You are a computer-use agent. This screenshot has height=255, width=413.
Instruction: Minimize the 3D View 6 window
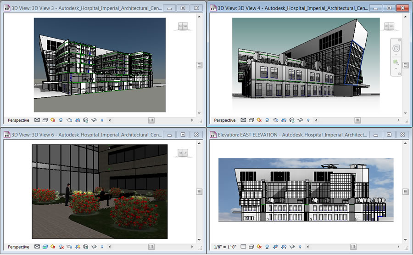pos(169,135)
